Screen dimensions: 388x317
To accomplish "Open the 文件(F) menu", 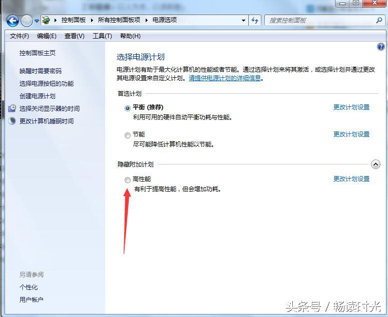I will [20, 36].
